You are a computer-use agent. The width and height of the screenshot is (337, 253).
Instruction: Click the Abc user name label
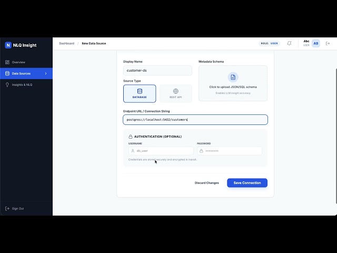(x=306, y=41)
